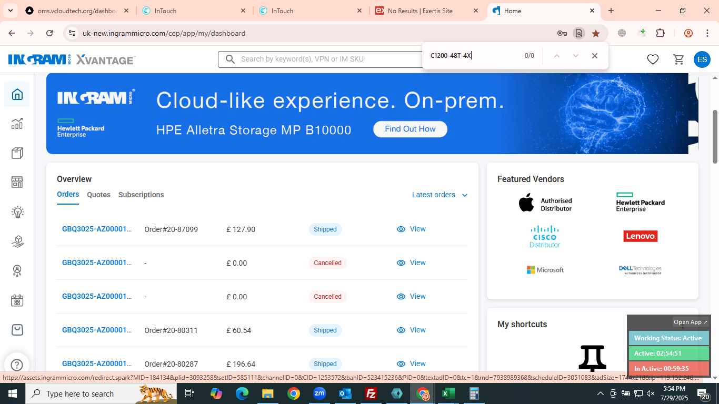Open Outlook from the taskbar

point(345,393)
